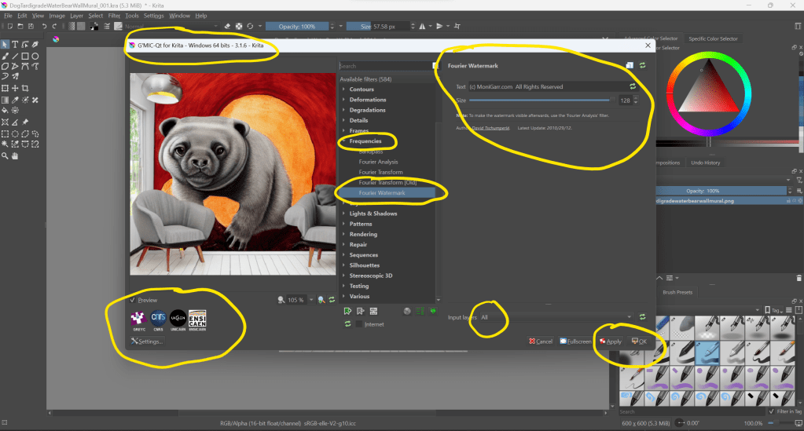Reset Fourier Watermark parameters with green arrows icon

coord(641,66)
